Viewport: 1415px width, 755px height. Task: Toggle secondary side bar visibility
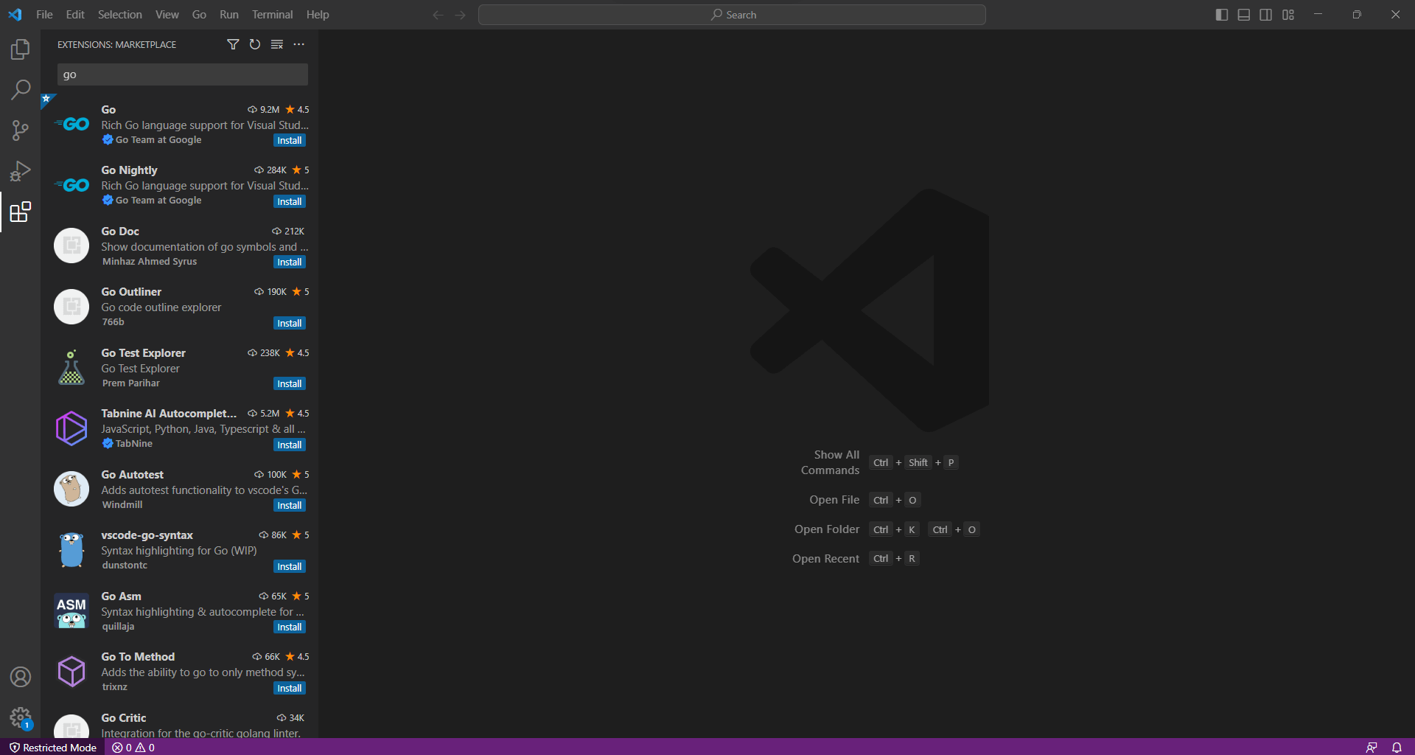click(x=1266, y=15)
